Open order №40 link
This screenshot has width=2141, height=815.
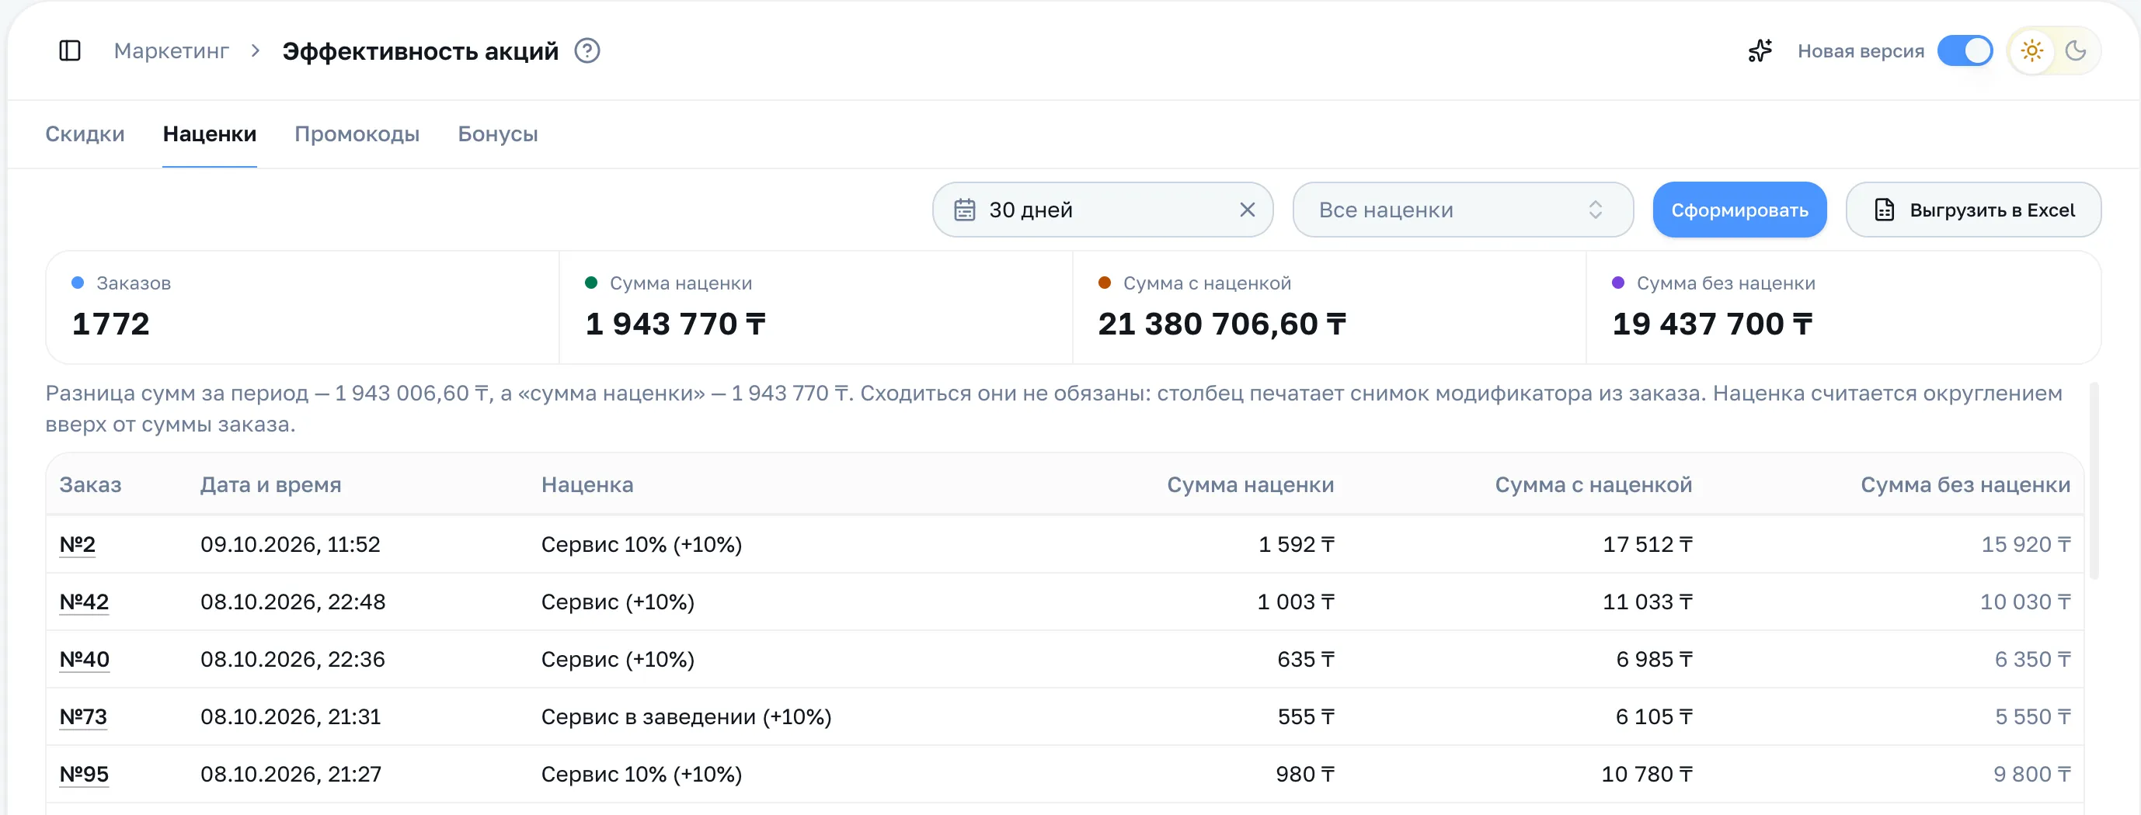tap(84, 659)
